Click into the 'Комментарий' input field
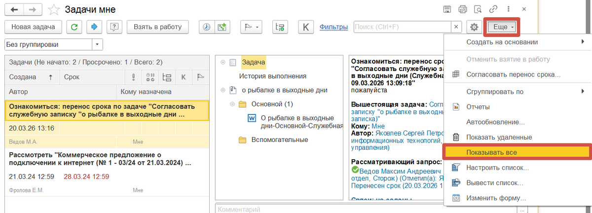 (365, 209)
